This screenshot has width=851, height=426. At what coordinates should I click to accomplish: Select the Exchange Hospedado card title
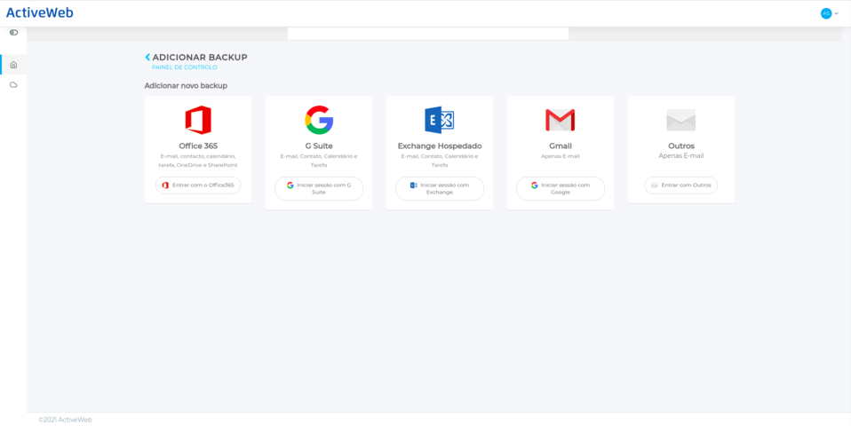coord(440,146)
